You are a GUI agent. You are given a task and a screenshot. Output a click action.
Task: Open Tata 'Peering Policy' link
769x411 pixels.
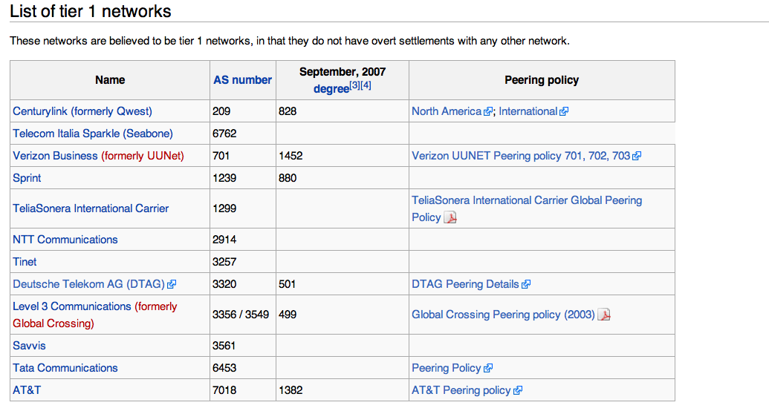(447, 368)
